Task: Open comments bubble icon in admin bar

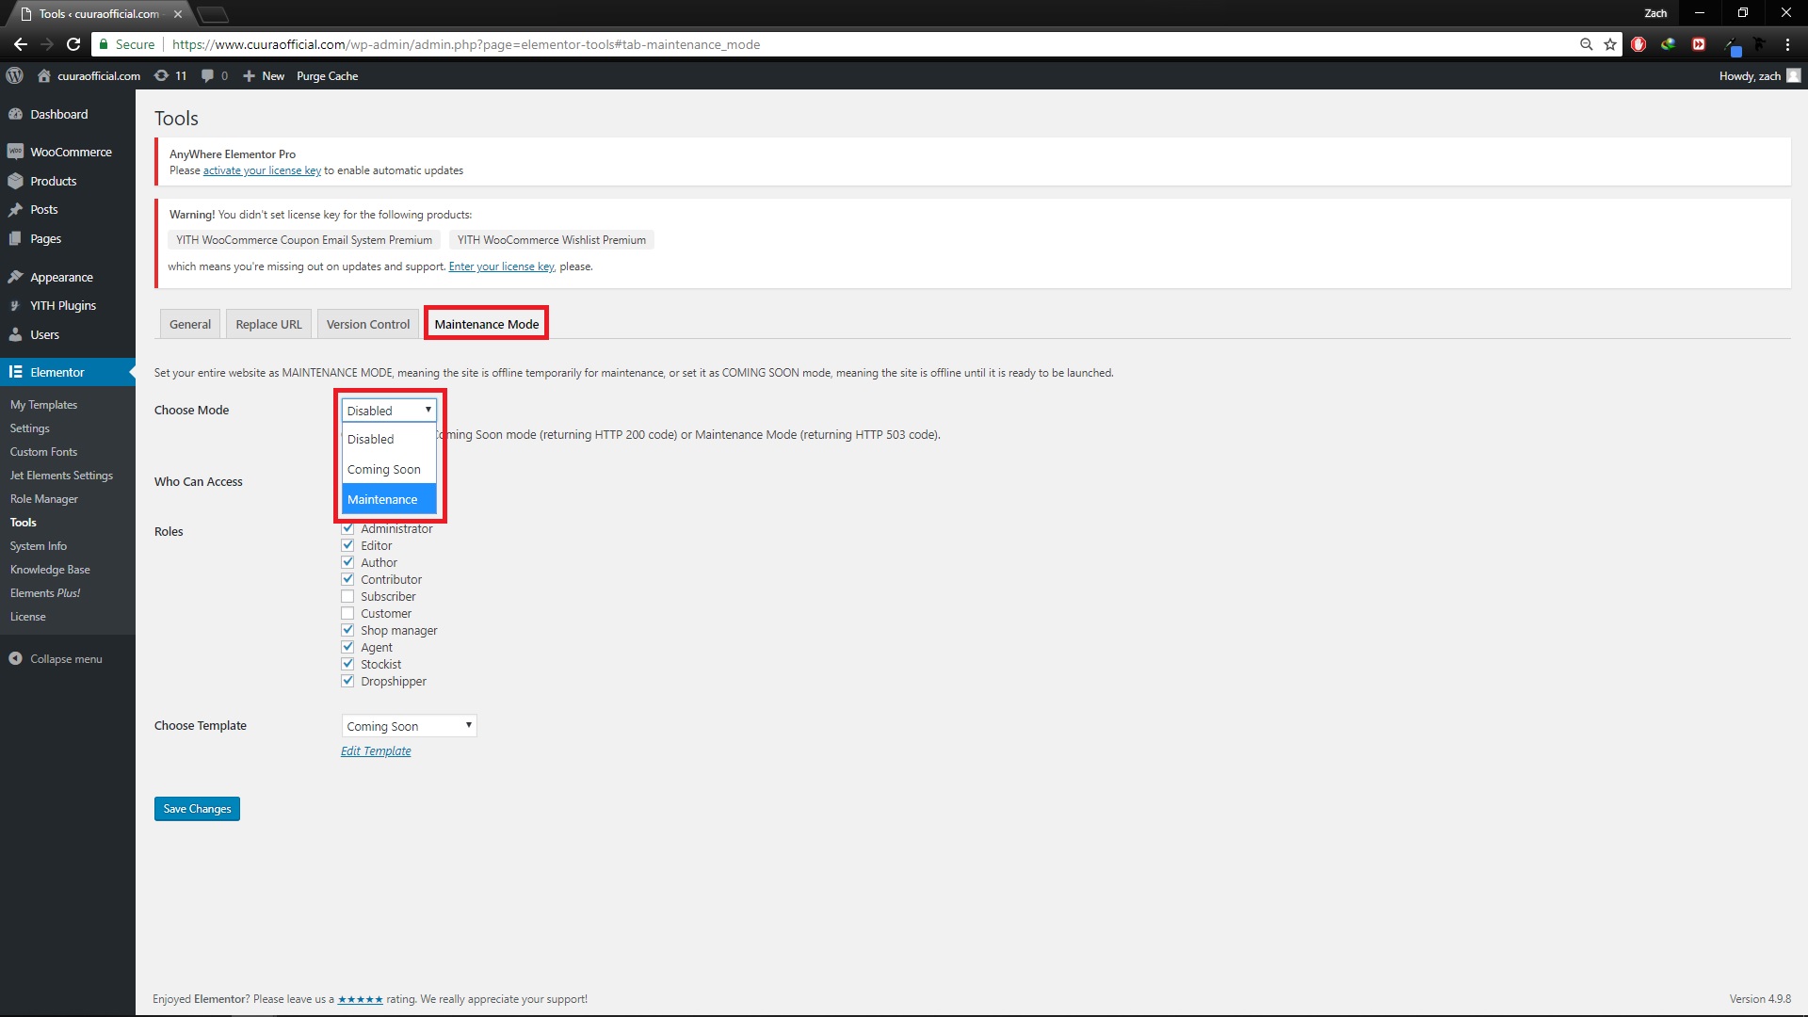Action: pos(207,76)
